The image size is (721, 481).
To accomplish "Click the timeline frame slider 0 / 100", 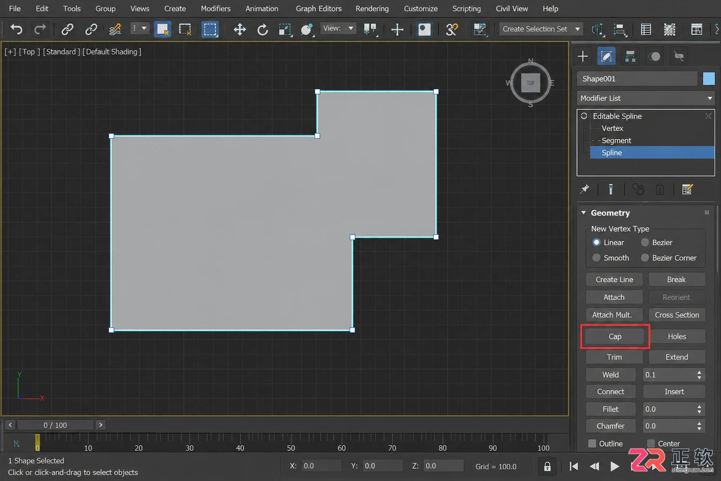I will click(x=55, y=425).
